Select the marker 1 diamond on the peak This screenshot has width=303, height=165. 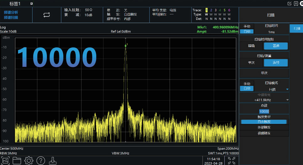tap(126, 46)
